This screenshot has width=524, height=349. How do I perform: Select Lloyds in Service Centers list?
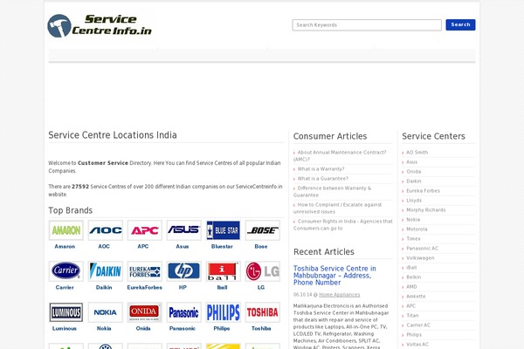[414, 201]
